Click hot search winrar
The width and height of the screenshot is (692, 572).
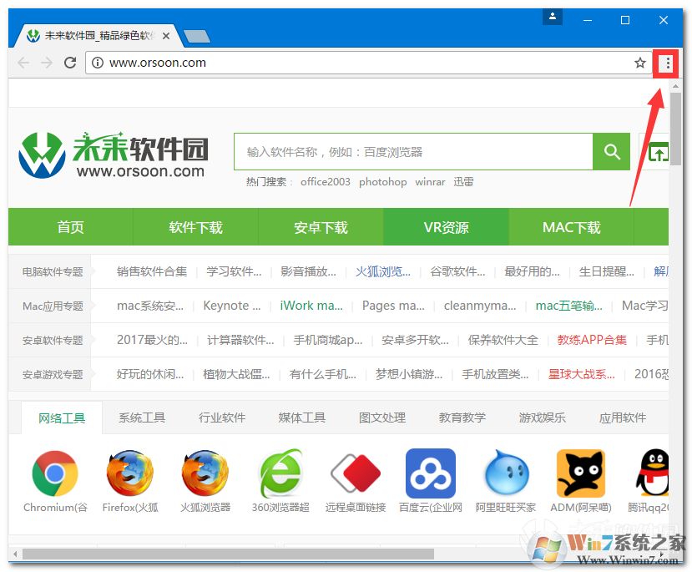(x=430, y=182)
